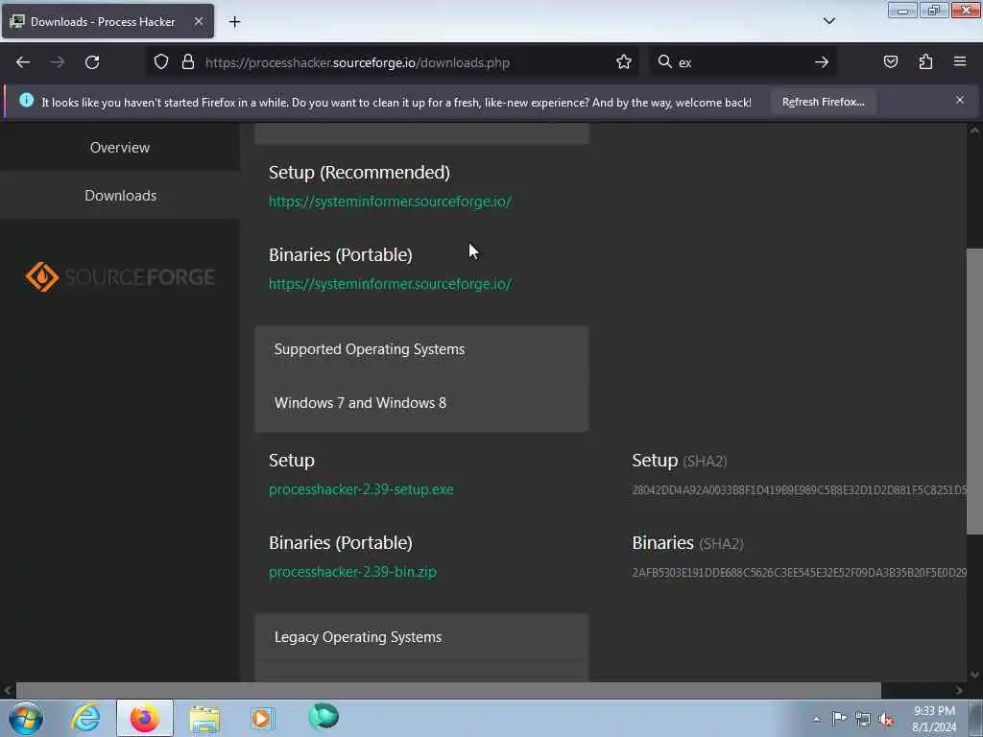This screenshot has width=983, height=737.
Task: Download processhacker-2.39-setup.exe
Action: click(x=361, y=489)
